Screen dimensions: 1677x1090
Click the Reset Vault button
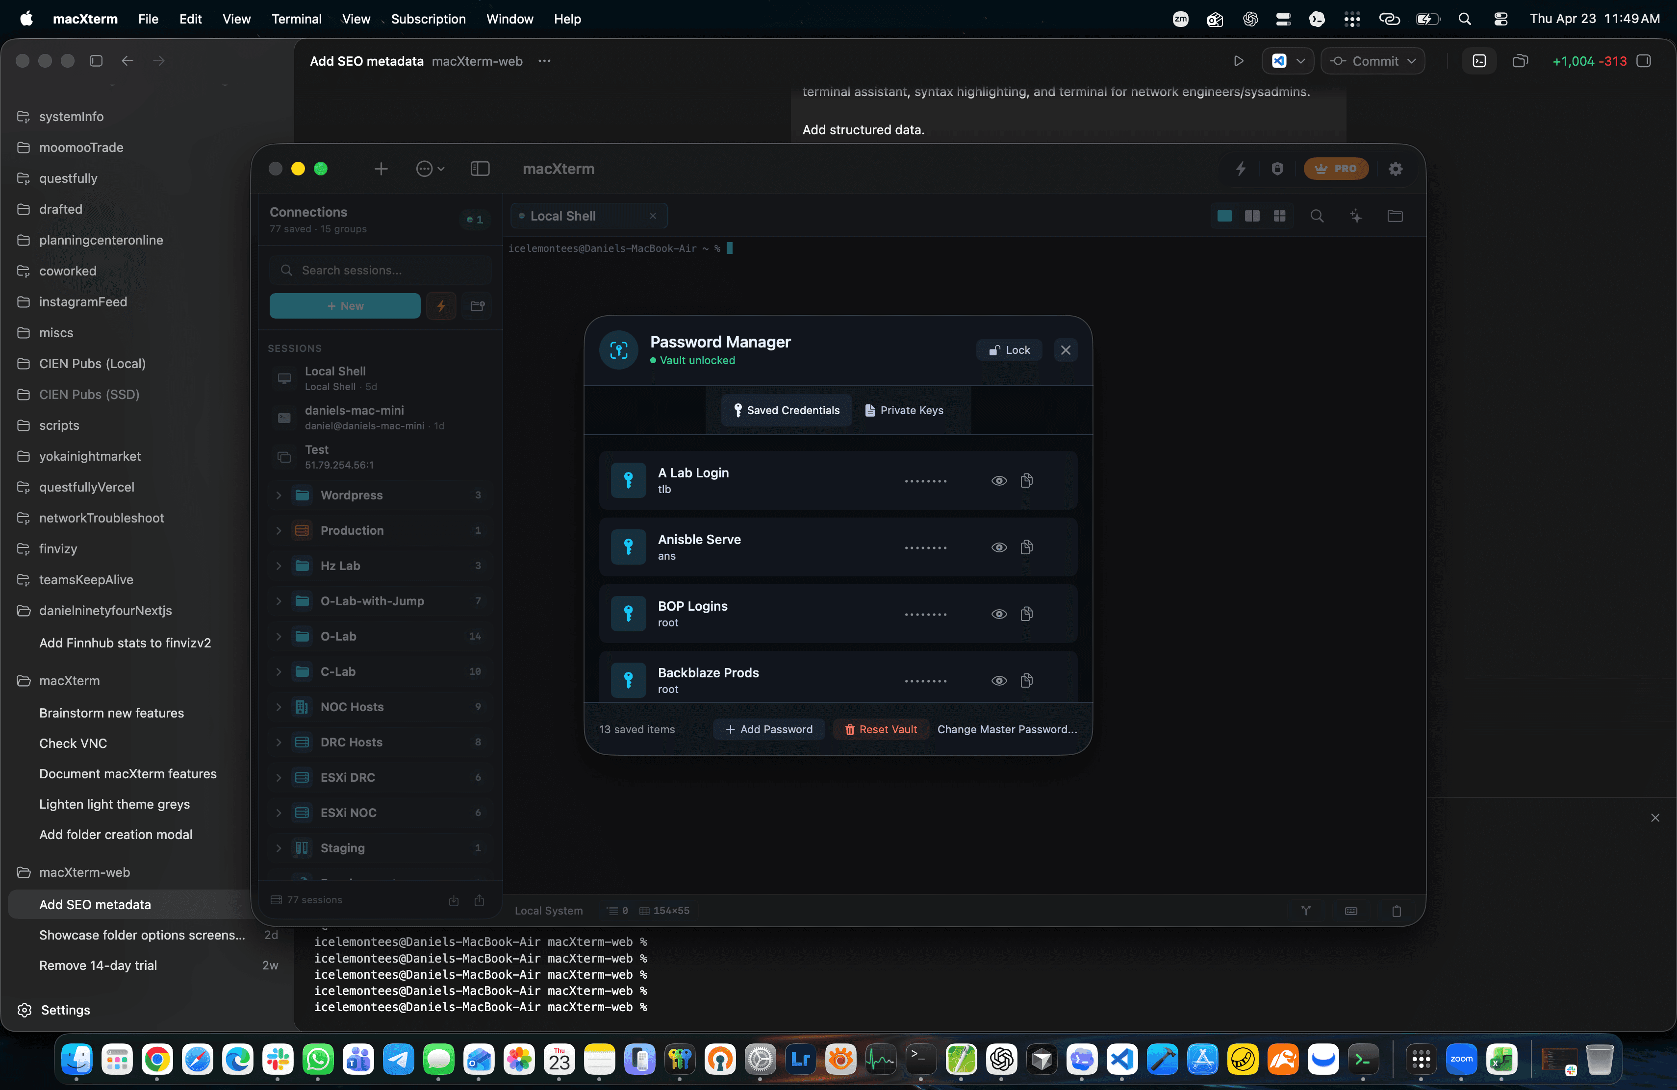(881, 729)
